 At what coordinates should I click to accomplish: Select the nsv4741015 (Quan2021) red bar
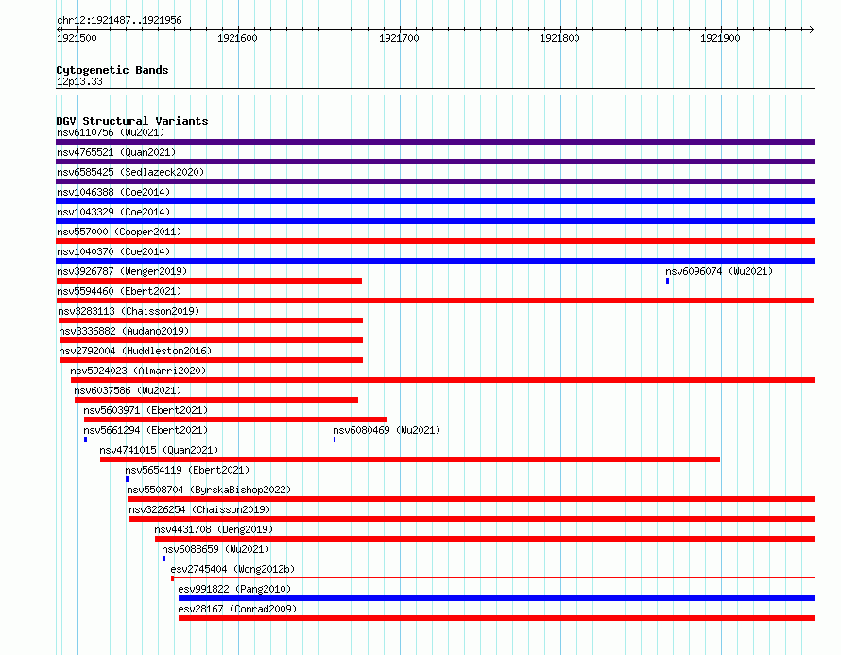pyautogui.click(x=410, y=459)
